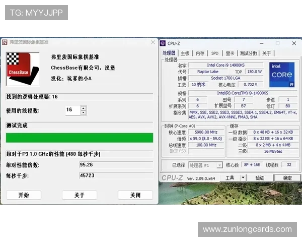302x242 pixels.
Task: Click the process value 10 纳米
Action: tap(199, 85)
